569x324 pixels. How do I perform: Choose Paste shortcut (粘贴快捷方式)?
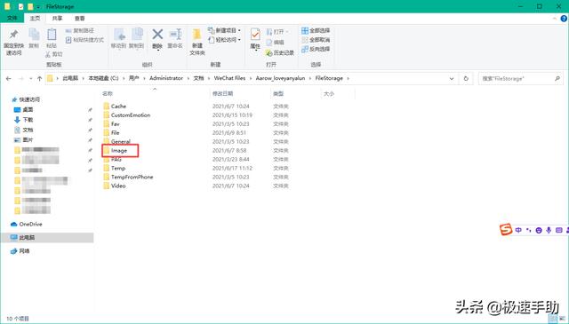[x=84, y=40]
